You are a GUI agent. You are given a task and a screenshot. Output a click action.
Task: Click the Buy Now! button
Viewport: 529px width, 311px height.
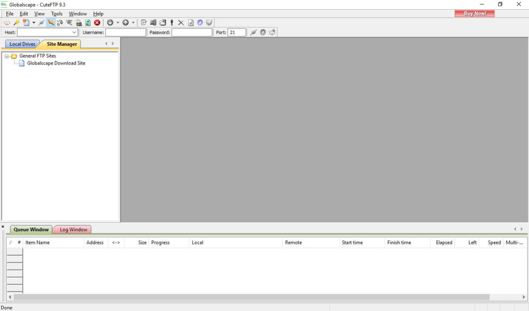(x=474, y=13)
